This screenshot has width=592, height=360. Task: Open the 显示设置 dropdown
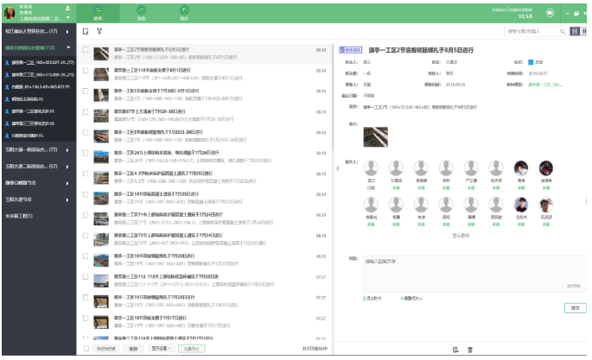162,349
